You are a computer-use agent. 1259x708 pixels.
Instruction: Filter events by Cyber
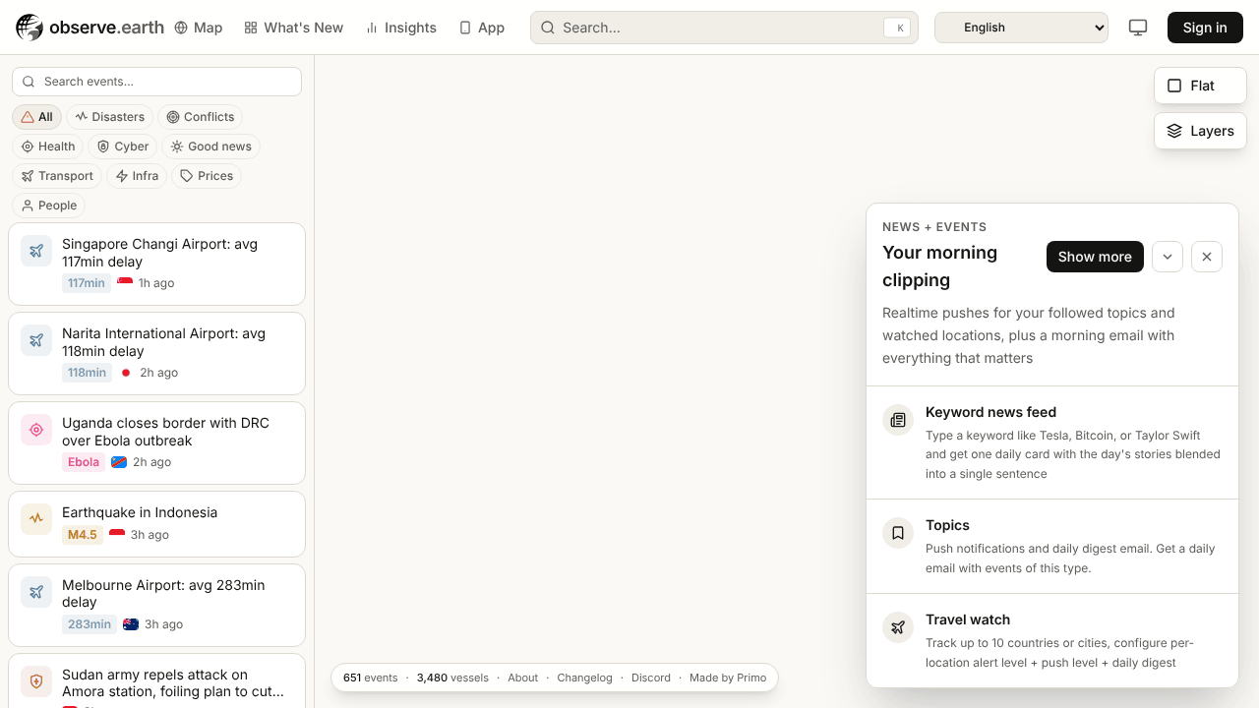(123, 147)
